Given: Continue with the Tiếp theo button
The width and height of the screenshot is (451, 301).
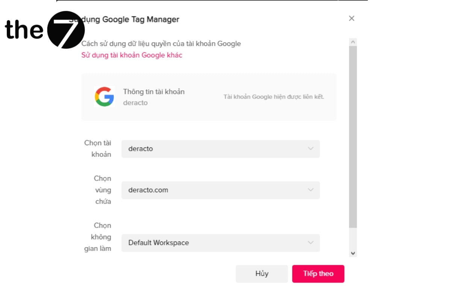Looking at the screenshot, I should (x=318, y=274).
